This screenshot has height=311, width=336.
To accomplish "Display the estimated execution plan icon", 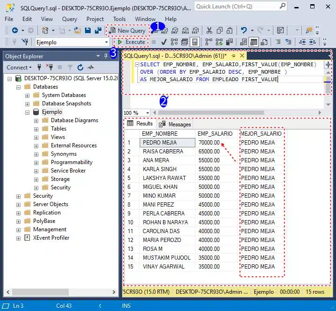I will click(x=174, y=42).
